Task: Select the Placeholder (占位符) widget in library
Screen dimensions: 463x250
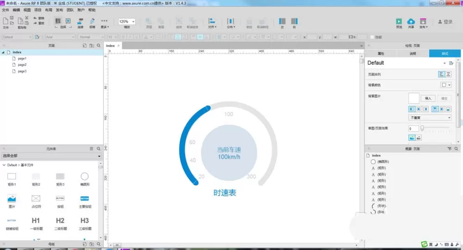Action: (36, 198)
